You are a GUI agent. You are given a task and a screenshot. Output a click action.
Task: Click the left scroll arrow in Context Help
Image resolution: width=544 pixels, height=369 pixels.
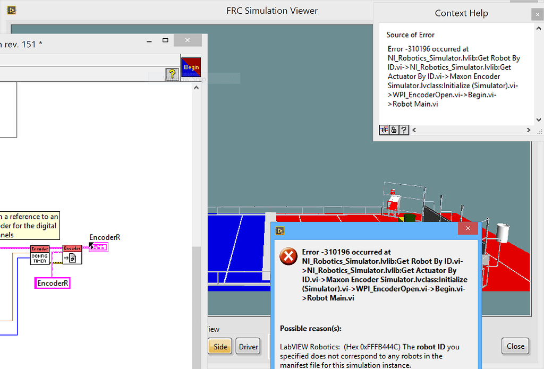click(x=414, y=130)
